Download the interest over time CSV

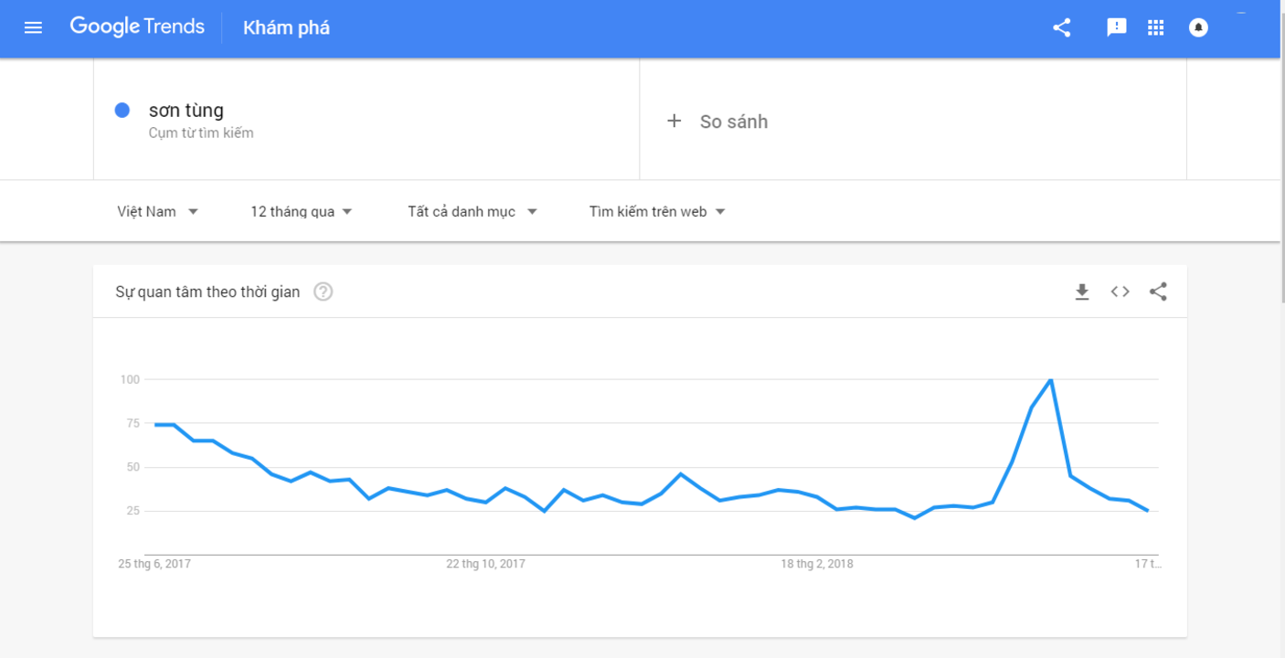click(x=1082, y=292)
